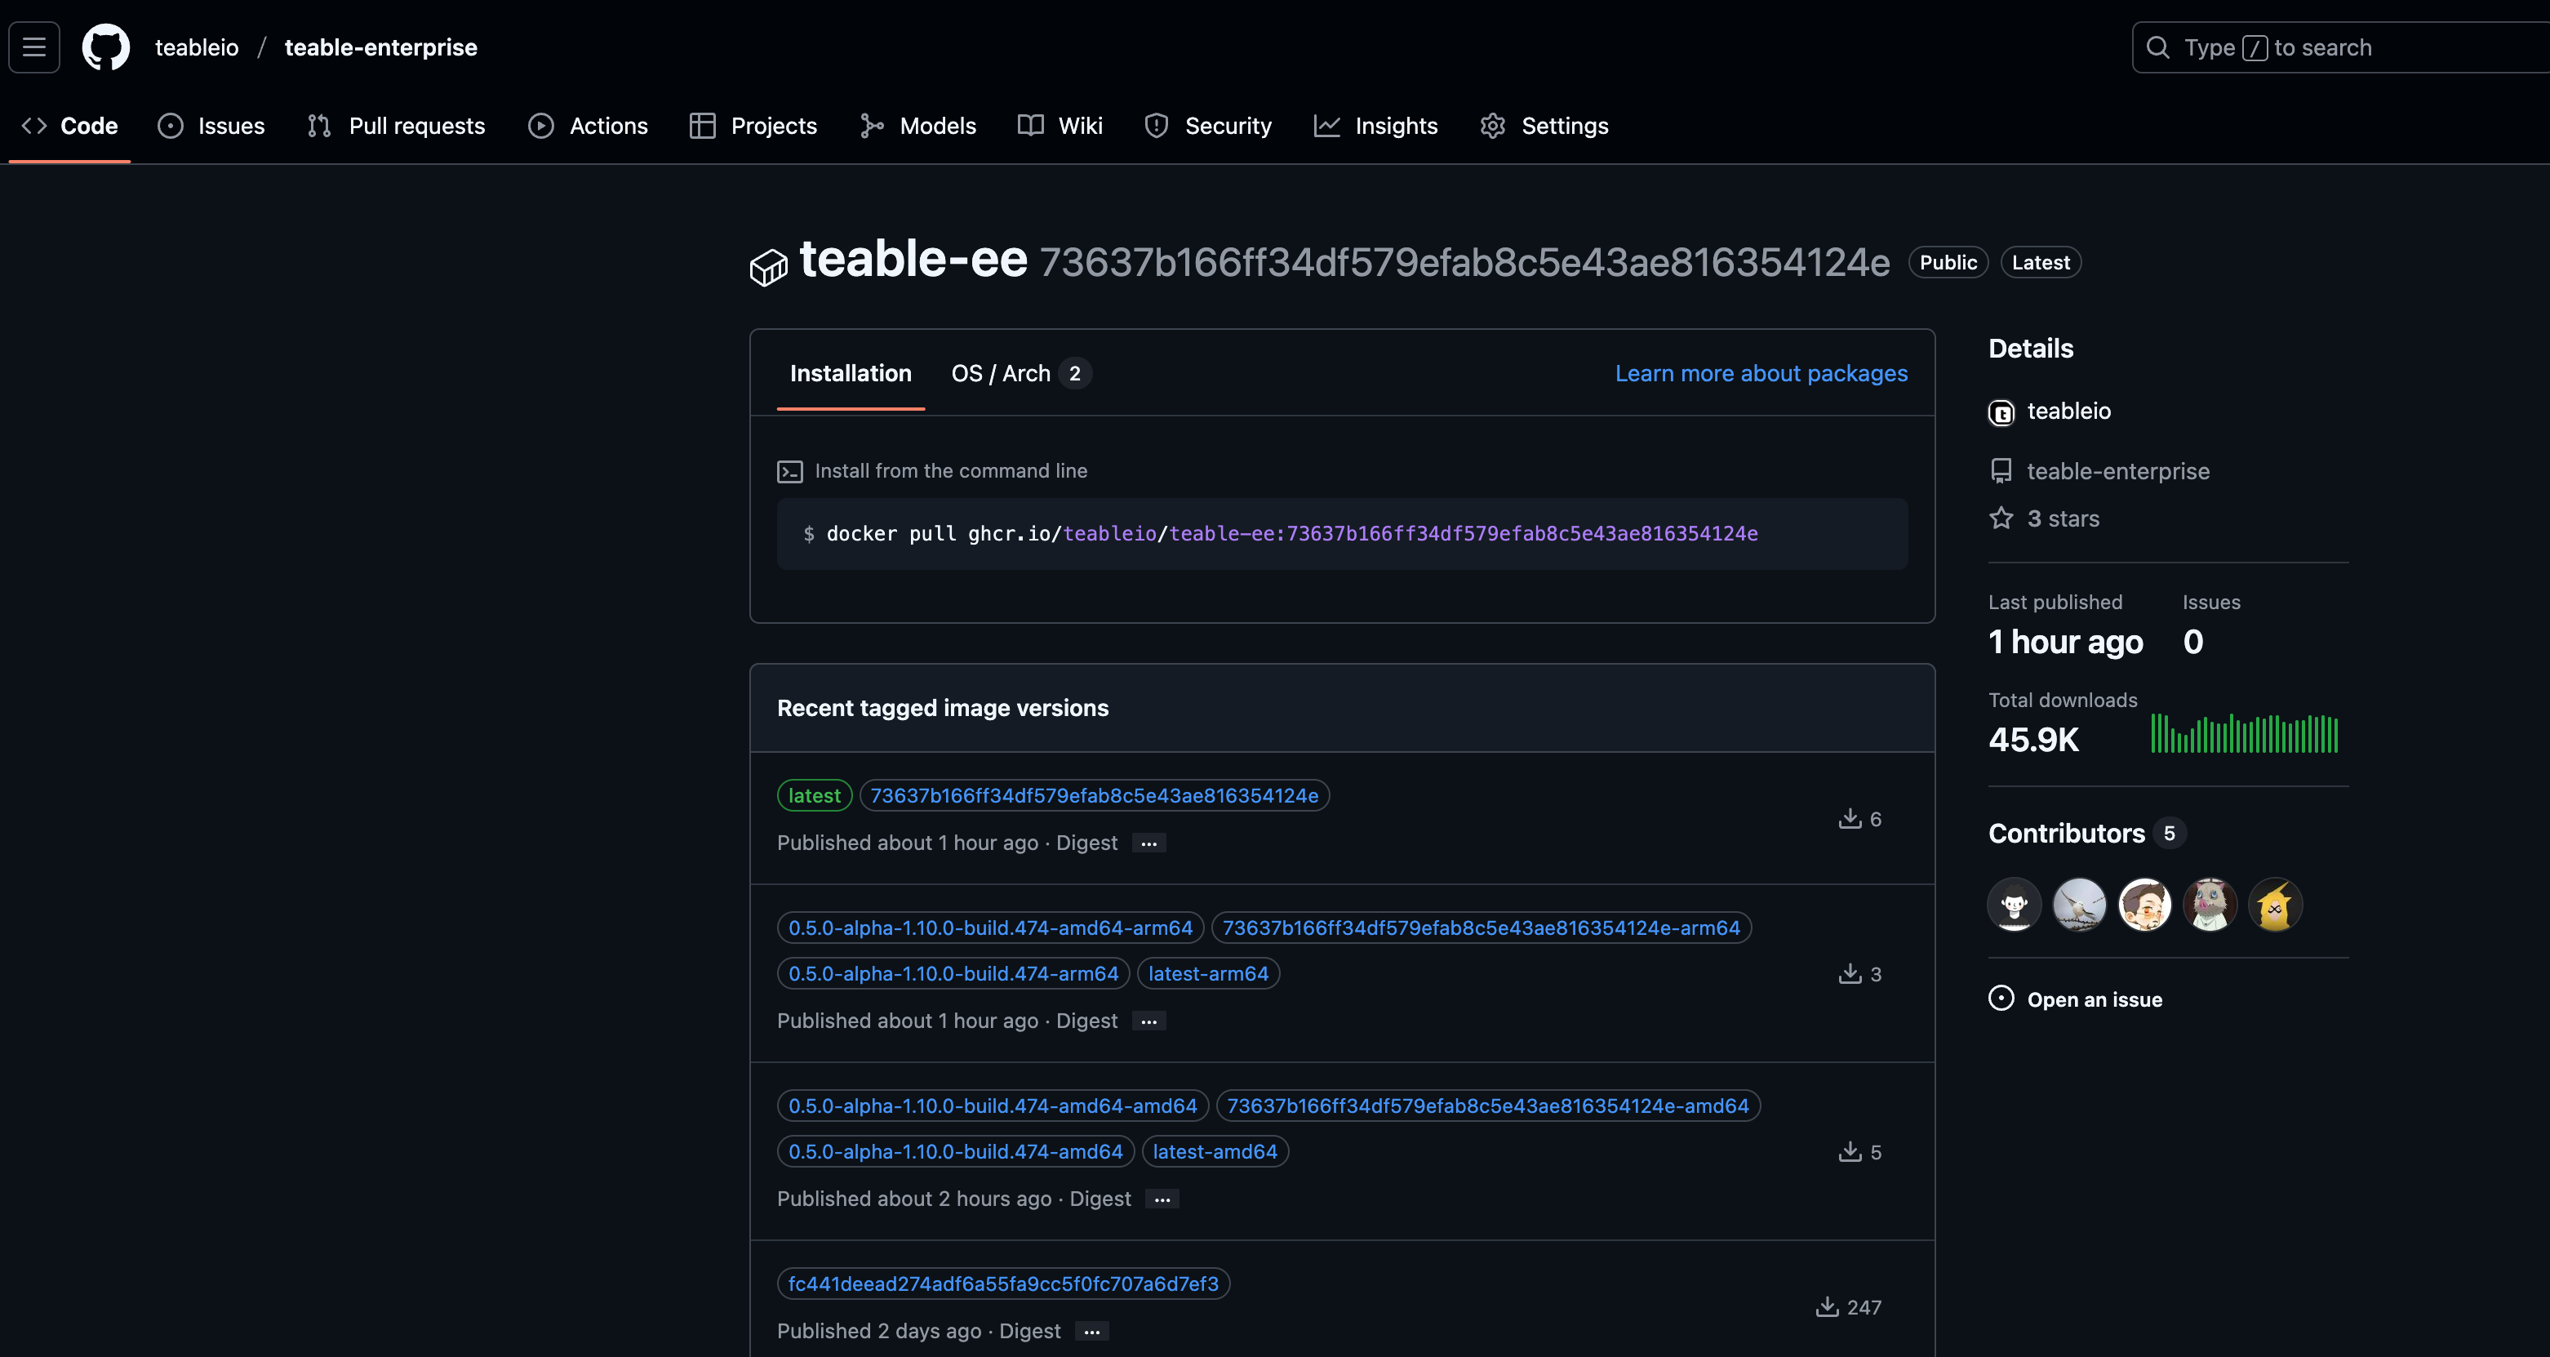
Task: Click the package cube icon beside teable-ee
Action: 768,268
